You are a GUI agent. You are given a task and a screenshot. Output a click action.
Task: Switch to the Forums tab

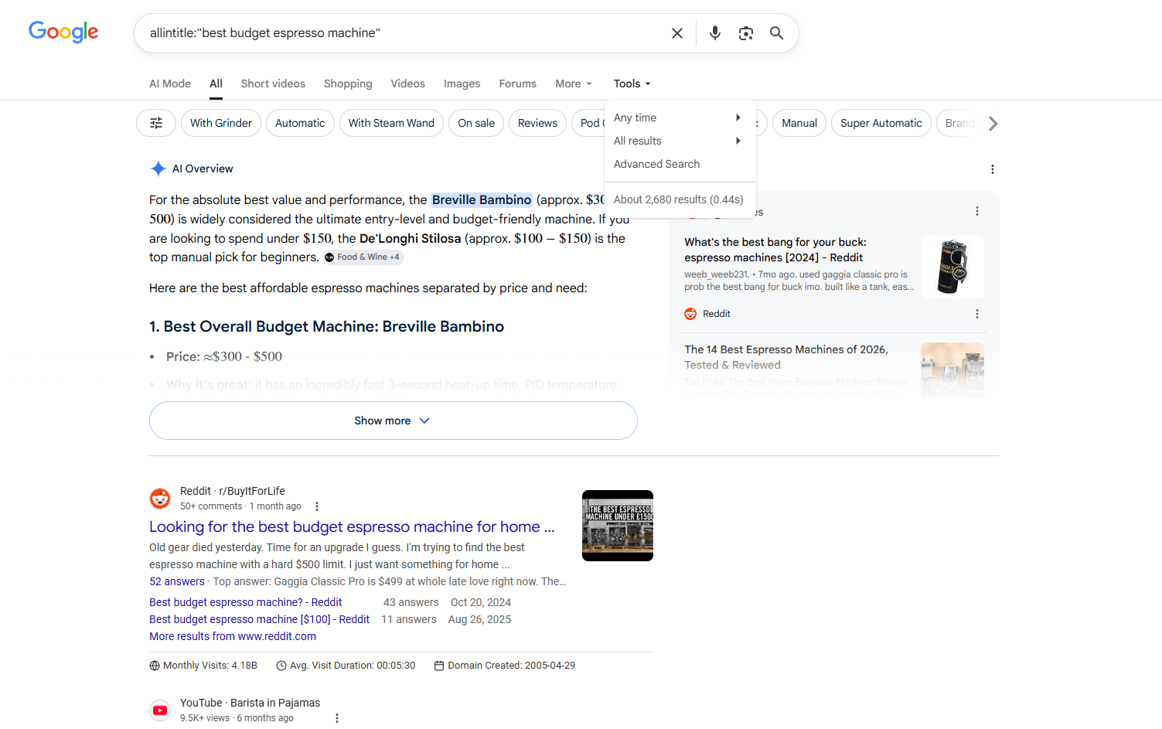coord(517,83)
